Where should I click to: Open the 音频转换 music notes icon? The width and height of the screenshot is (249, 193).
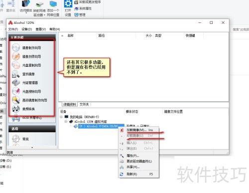16,109
